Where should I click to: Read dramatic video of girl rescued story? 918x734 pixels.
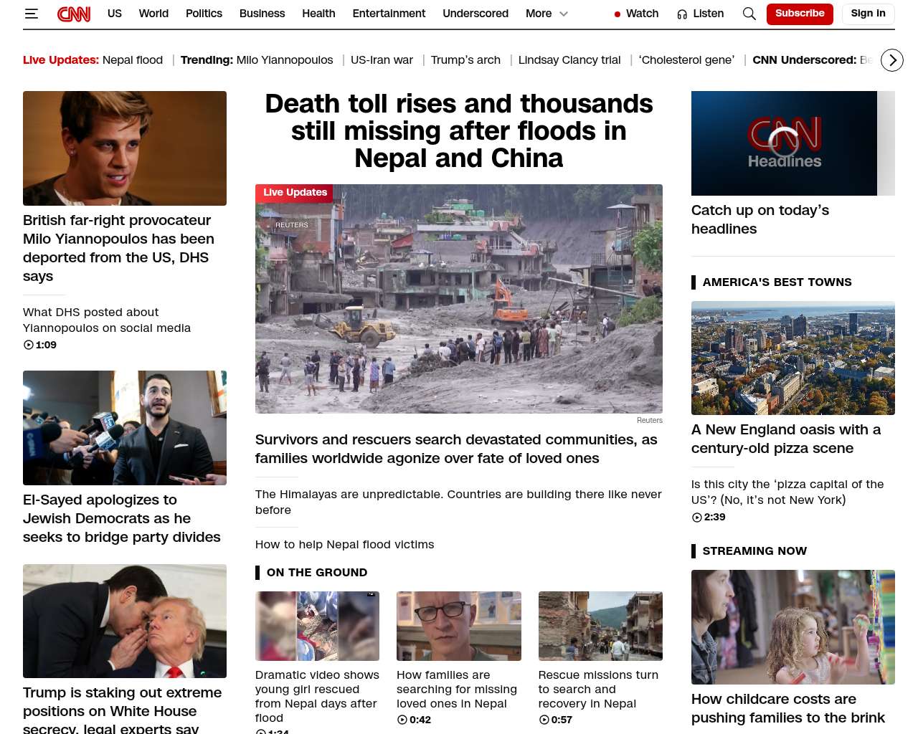[x=317, y=696]
